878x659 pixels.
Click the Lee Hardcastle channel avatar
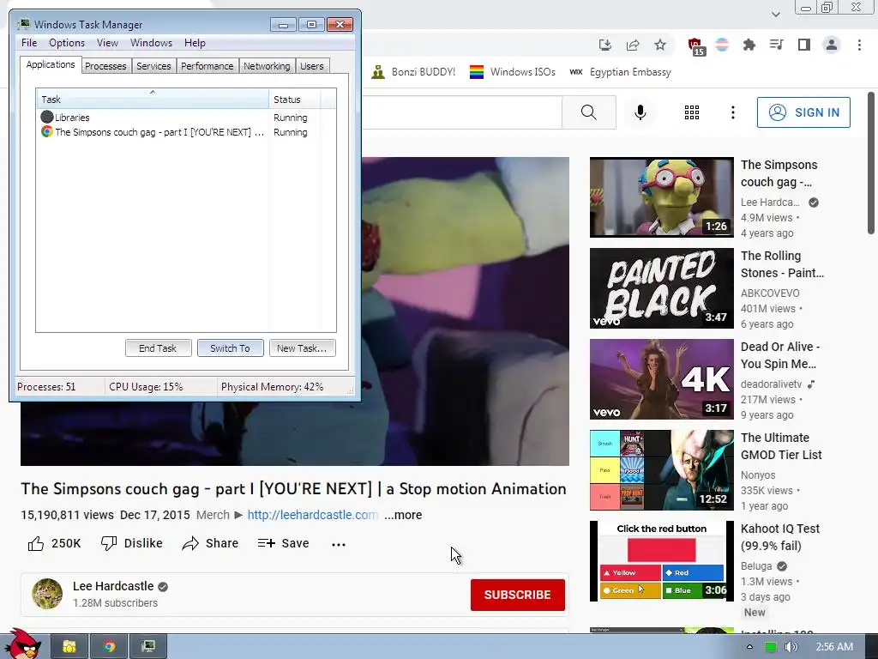click(x=47, y=594)
